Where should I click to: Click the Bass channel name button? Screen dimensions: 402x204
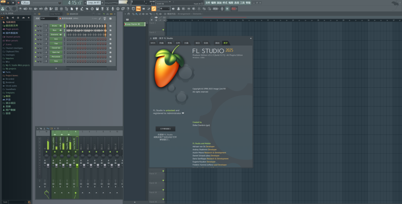(x=54, y=30)
